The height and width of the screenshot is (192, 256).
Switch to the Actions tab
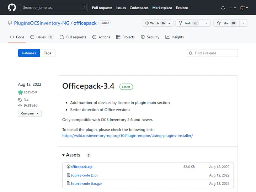(101, 37)
